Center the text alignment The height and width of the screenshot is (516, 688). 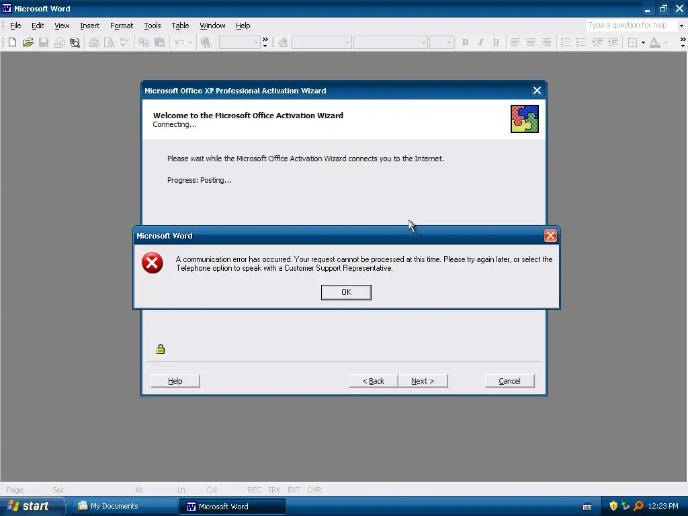coord(531,42)
